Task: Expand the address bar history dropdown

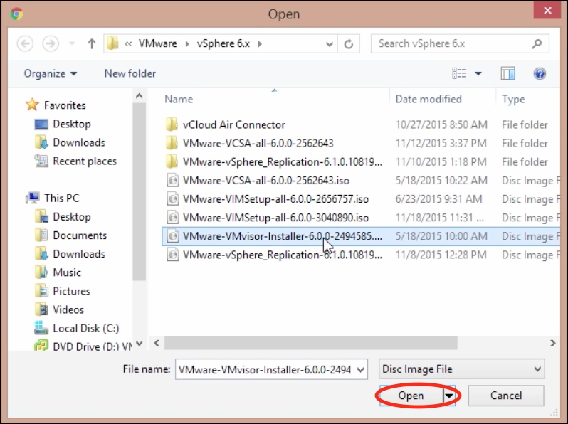Action: pyautogui.click(x=330, y=44)
